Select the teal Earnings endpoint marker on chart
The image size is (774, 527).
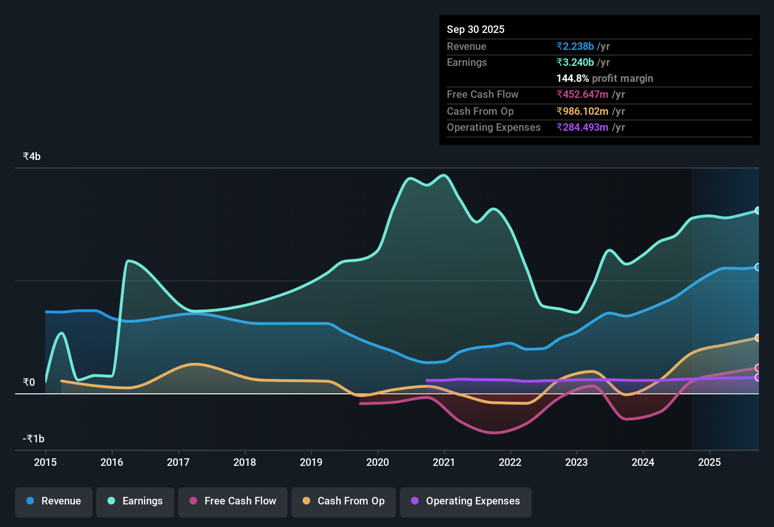(758, 211)
